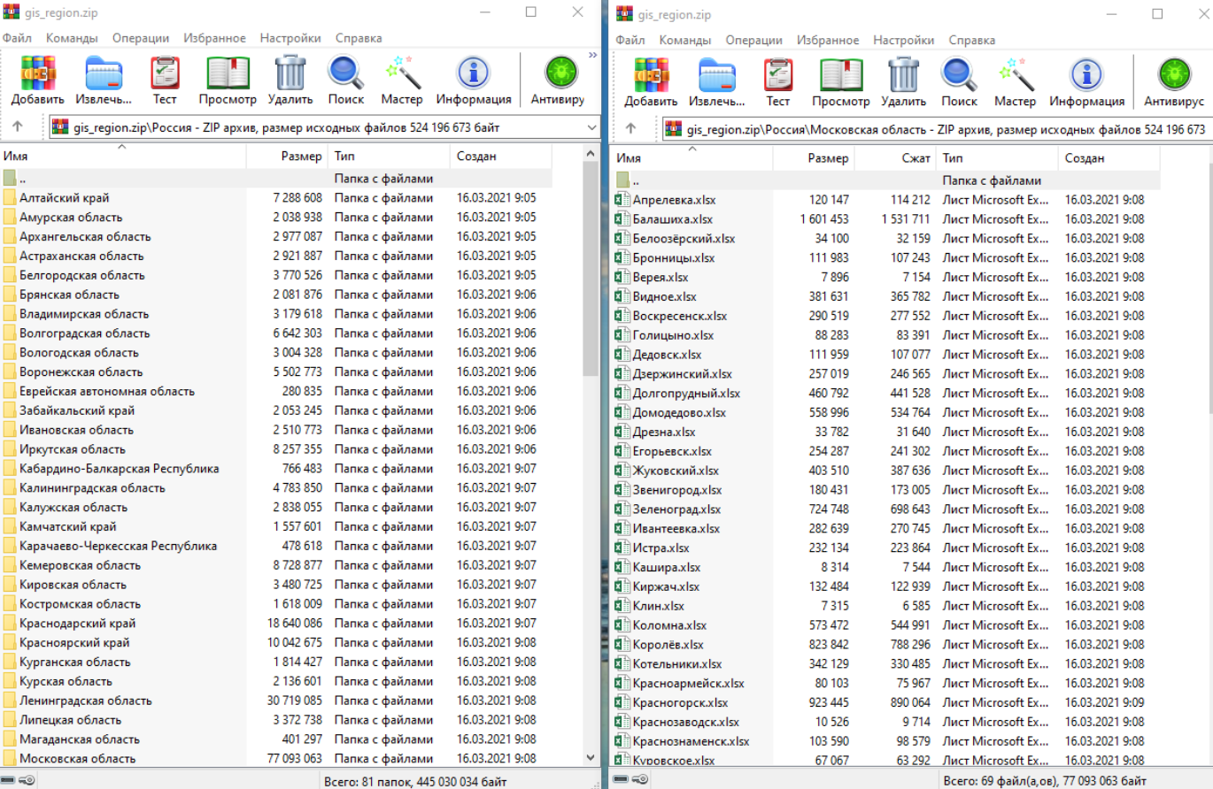
Task: Sort by Сжат column in right window
Action: click(895, 158)
